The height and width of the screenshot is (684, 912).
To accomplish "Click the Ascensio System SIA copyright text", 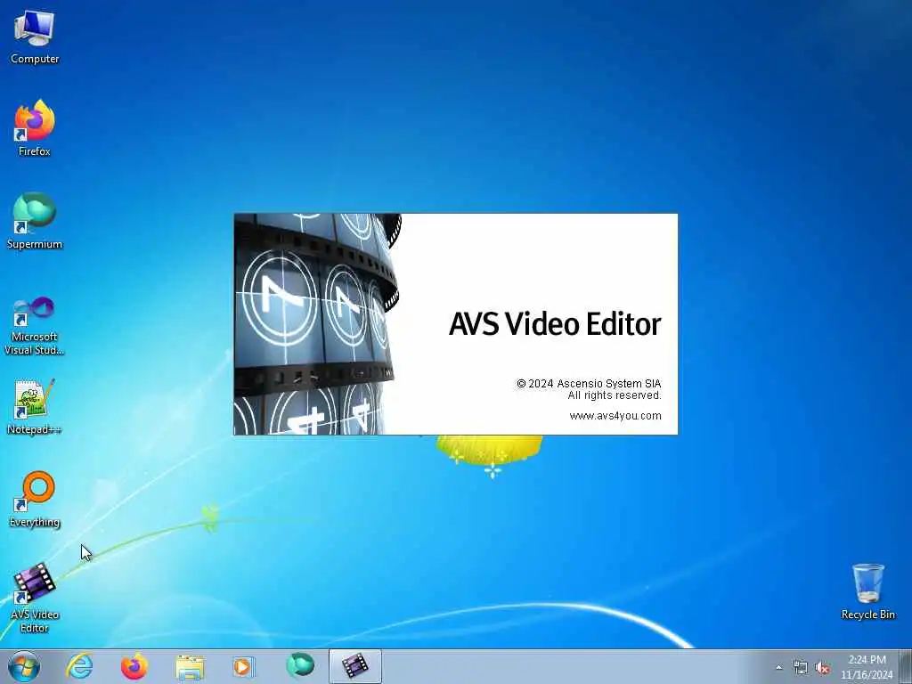I will (589, 383).
